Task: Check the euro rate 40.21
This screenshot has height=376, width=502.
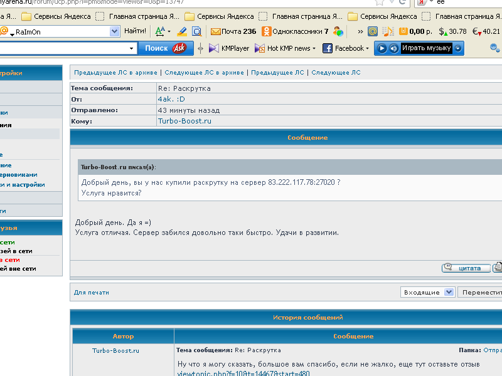Action: coord(486,31)
